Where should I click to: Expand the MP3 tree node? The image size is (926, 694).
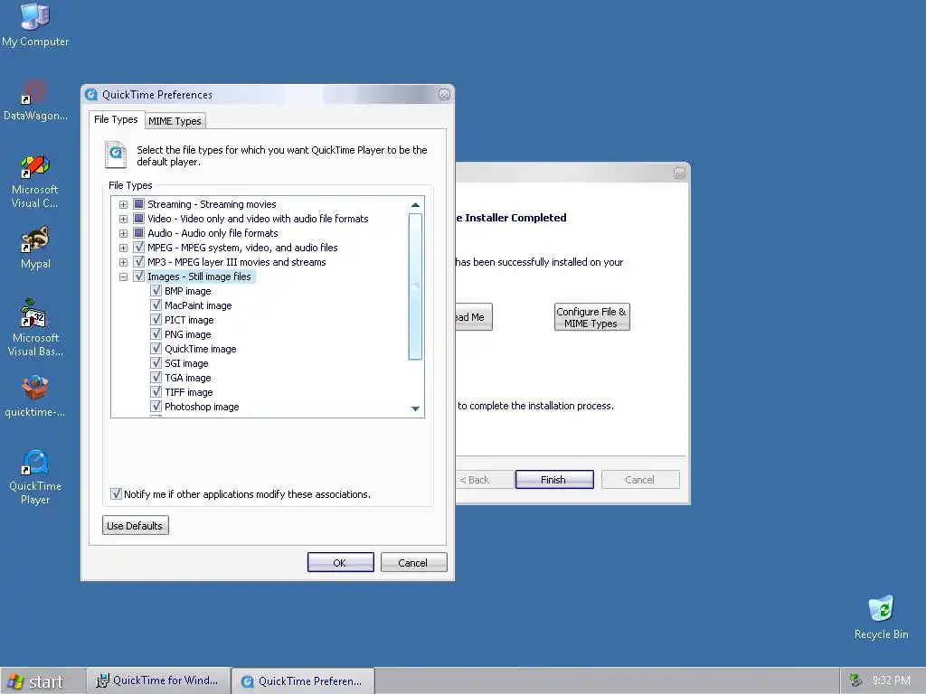(x=123, y=263)
